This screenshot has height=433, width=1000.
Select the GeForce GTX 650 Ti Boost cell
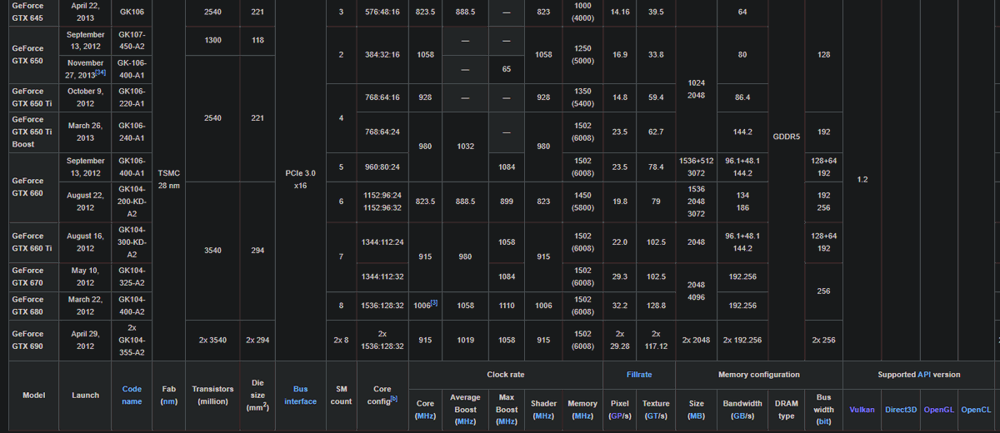32,132
